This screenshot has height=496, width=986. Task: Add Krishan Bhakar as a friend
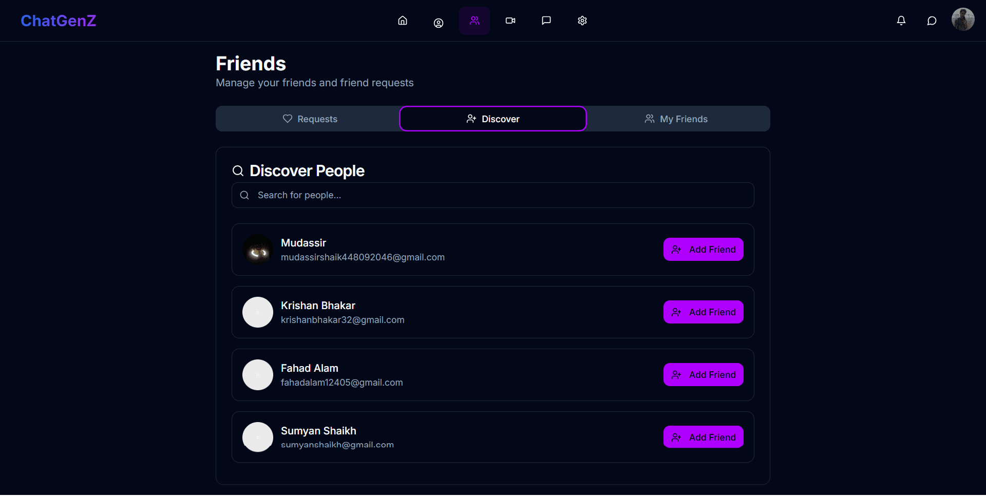pyautogui.click(x=704, y=312)
